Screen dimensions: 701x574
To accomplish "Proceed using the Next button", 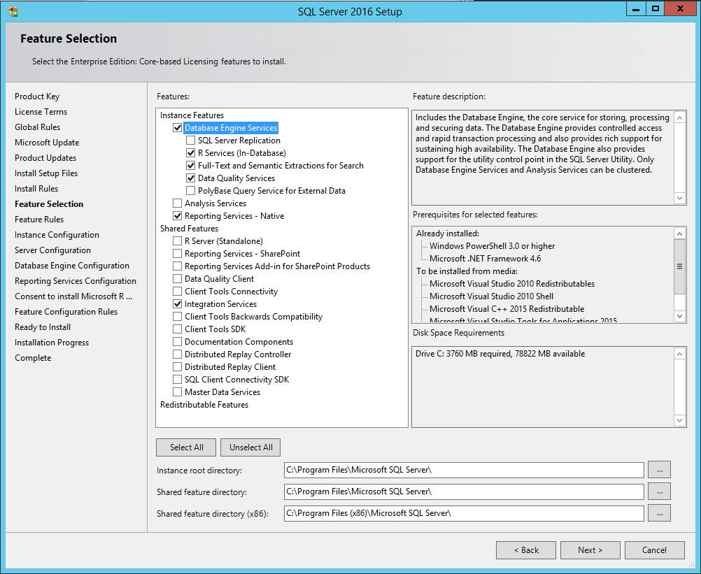I will point(590,550).
